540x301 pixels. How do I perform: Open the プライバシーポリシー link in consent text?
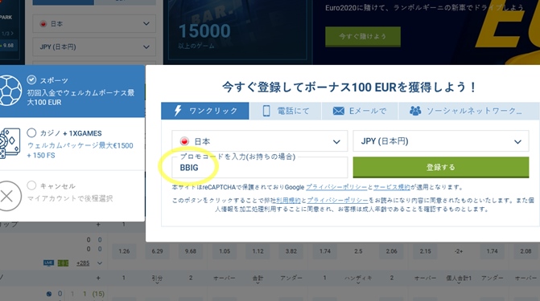click(337, 201)
